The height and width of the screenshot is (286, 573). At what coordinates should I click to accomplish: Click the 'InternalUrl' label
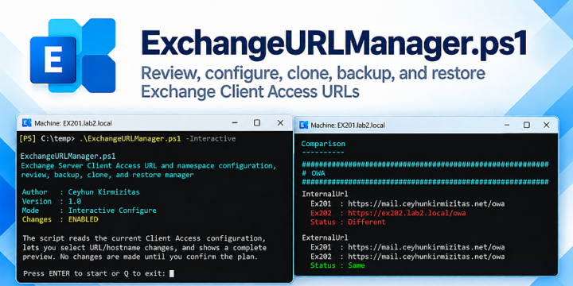pos(325,194)
